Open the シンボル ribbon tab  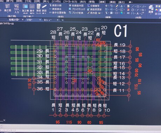[56, 1]
